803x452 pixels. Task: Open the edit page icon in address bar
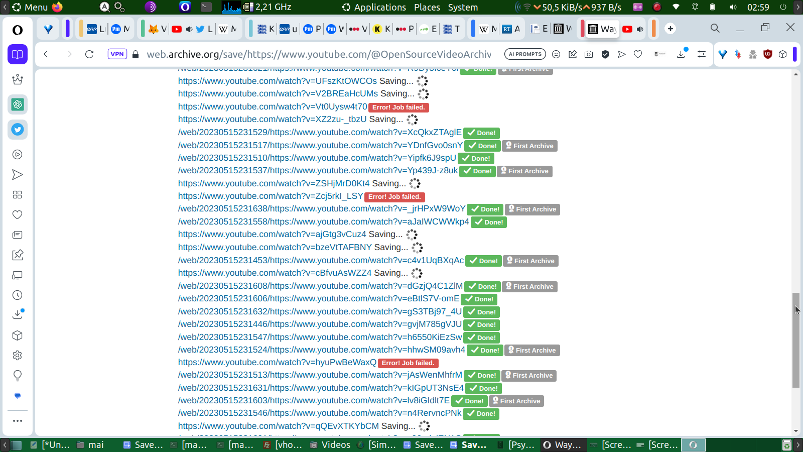(x=573, y=54)
